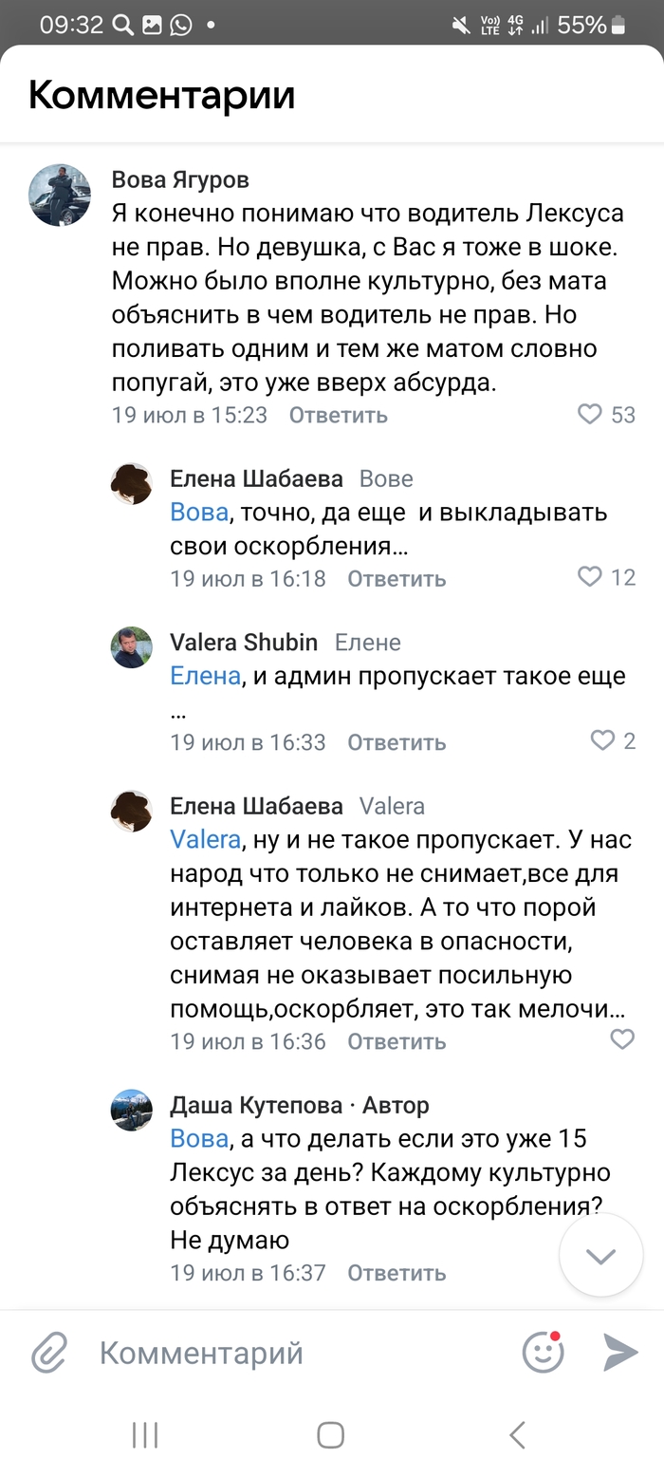Like Елена Шабаева's 16:18 reply
This screenshot has height=1477, width=664.
pos(590,577)
